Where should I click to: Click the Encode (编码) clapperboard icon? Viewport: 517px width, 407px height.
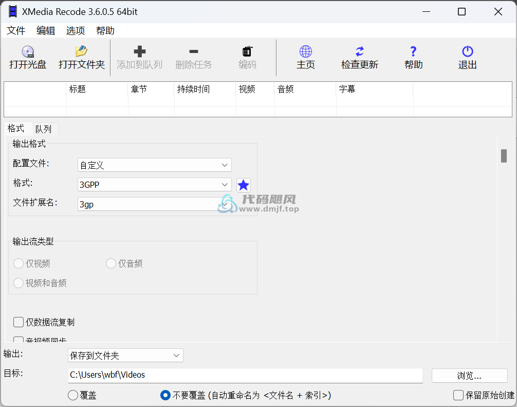pyautogui.click(x=247, y=51)
